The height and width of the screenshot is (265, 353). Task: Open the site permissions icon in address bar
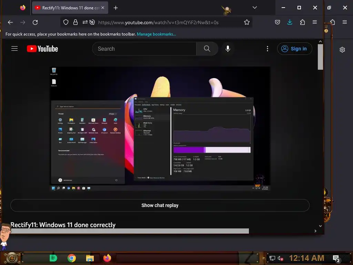pos(85,22)
